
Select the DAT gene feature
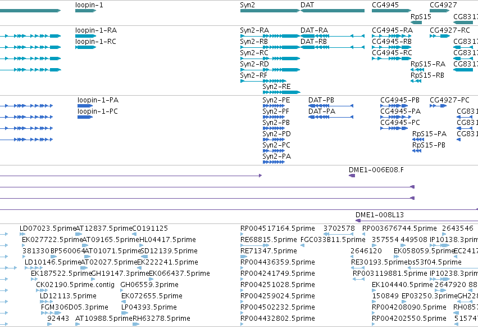point(333,11)
